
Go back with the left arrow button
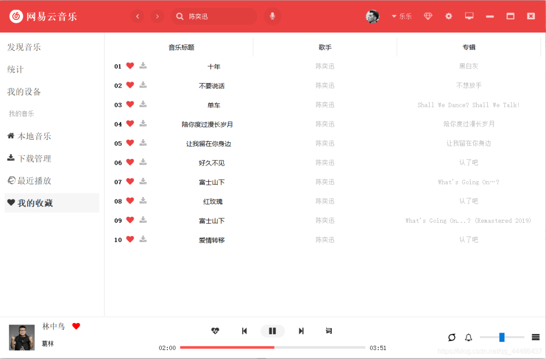(138, 16)
